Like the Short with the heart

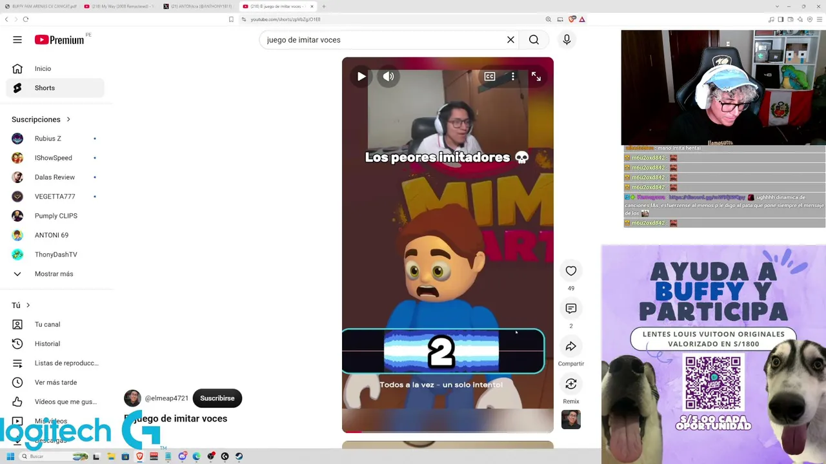(x=571, y=271)
